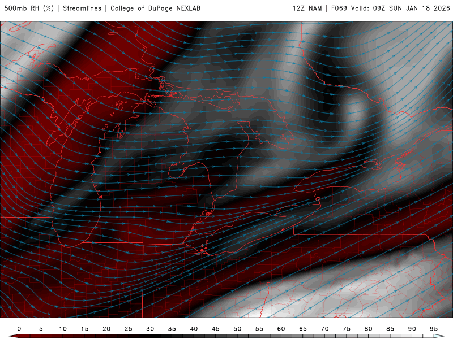Click the '0' color scale label
Screen dimensions: 453x339
(19, 329)
